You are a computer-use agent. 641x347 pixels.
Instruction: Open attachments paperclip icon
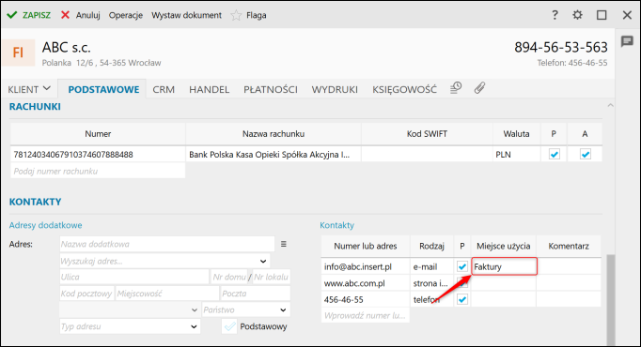[x=479, y=87]
